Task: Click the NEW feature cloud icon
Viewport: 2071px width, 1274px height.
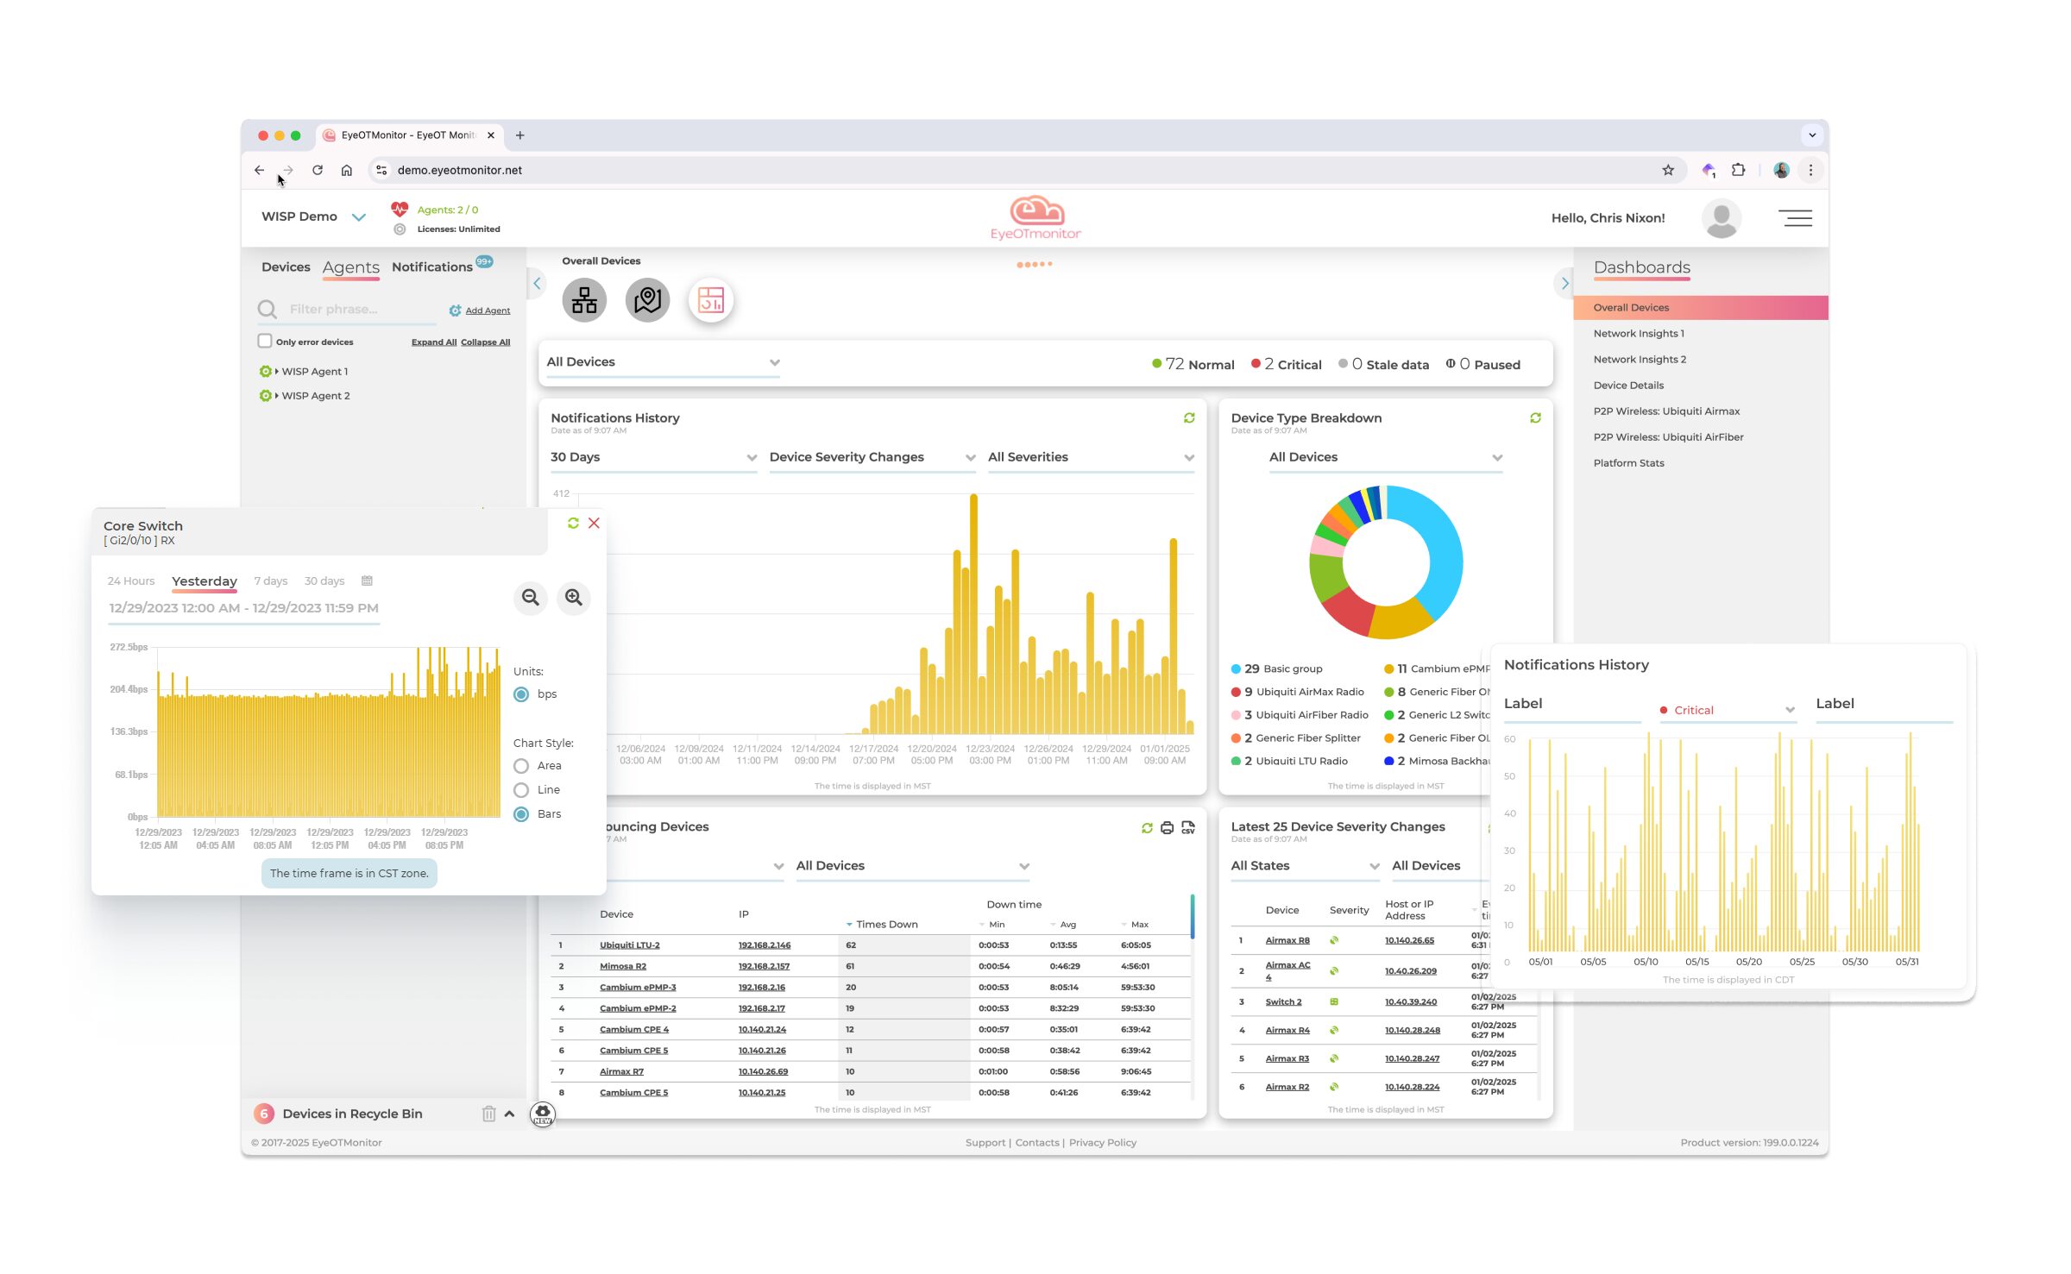Action: coord(542,1114)
